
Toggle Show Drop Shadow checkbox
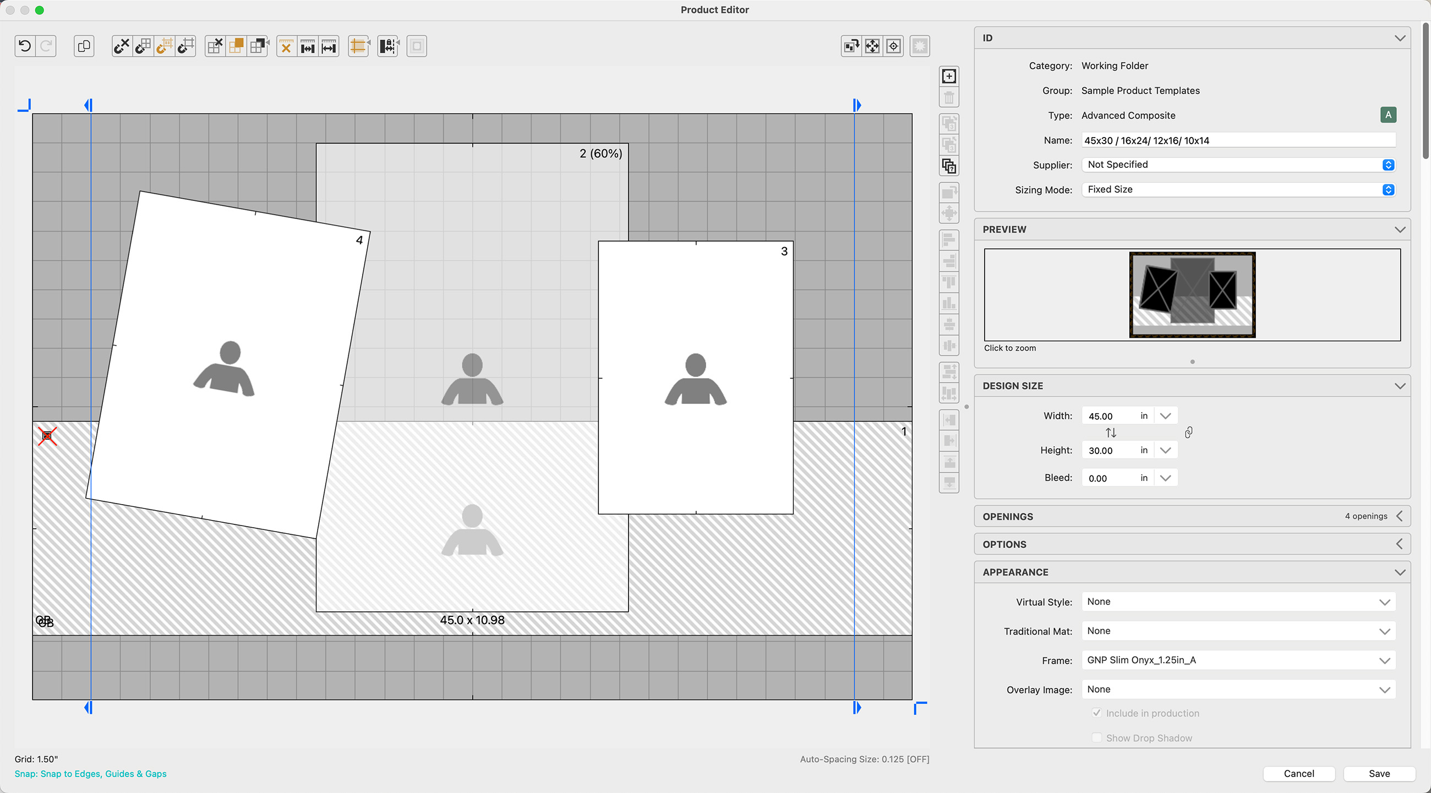(x=1096, y=738)
